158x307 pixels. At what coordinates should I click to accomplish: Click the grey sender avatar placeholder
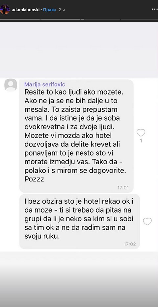click(11, 85)
